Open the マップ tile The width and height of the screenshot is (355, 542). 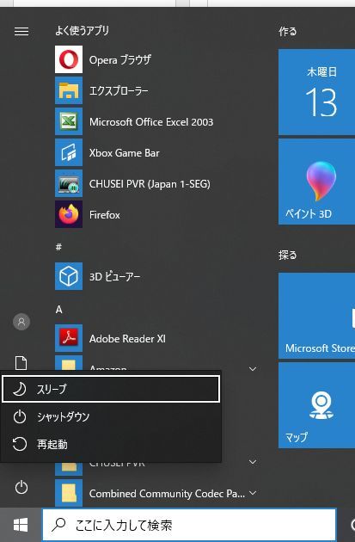coord(316,405)
